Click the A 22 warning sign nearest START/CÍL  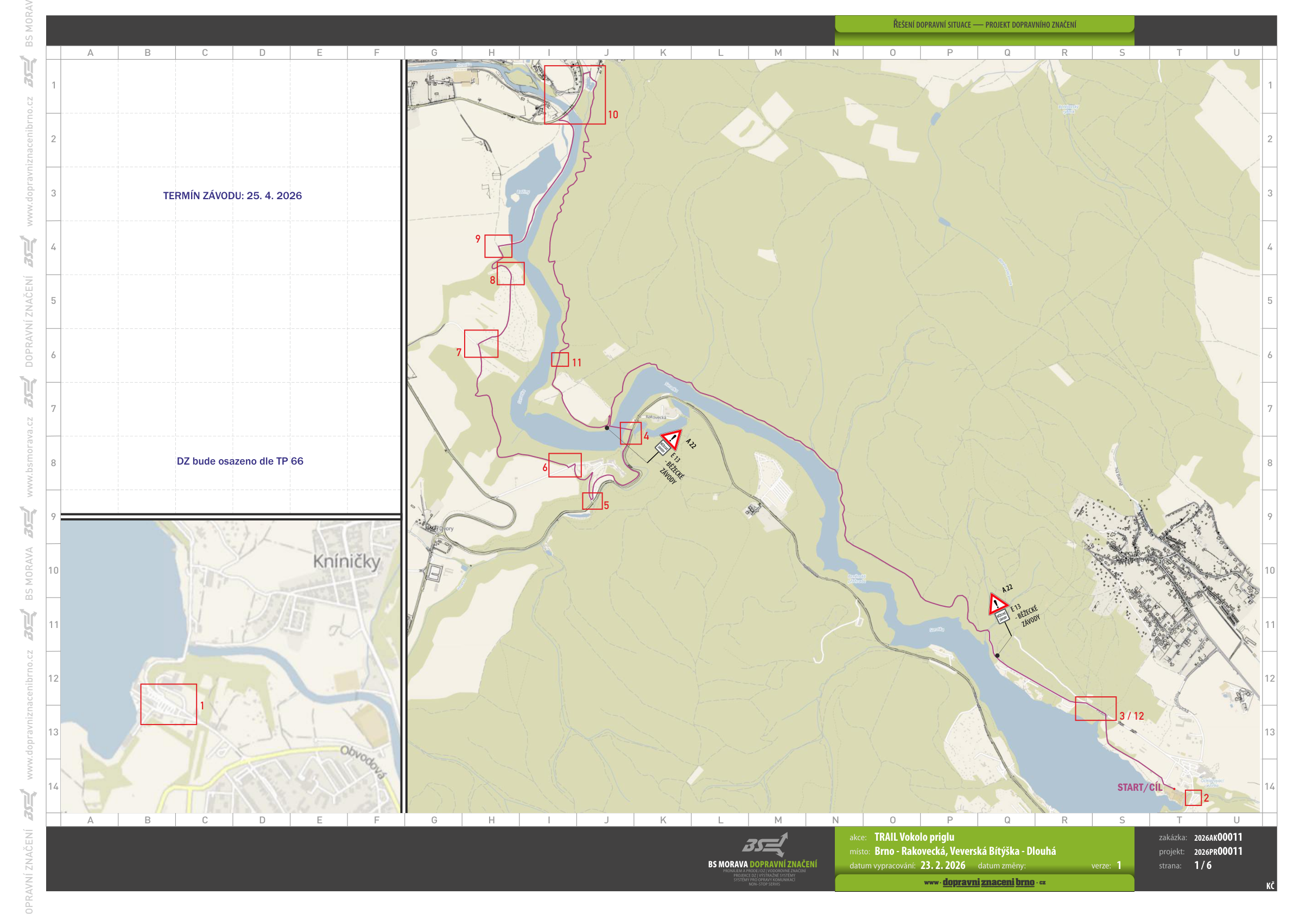pyautogui.click(x=998, y=603)
